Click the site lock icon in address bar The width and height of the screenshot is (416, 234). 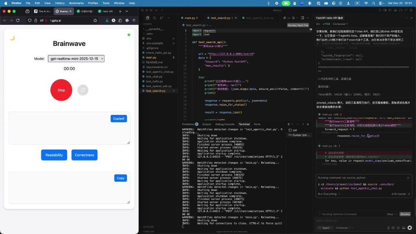[x=36, y=20]
